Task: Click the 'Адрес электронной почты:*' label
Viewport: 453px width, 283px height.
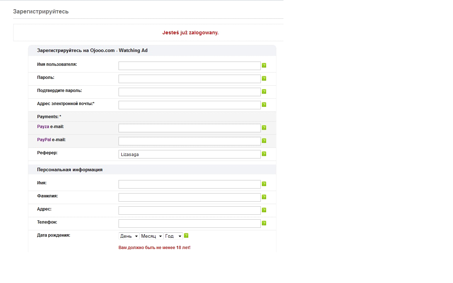Action: coord(66,104)
